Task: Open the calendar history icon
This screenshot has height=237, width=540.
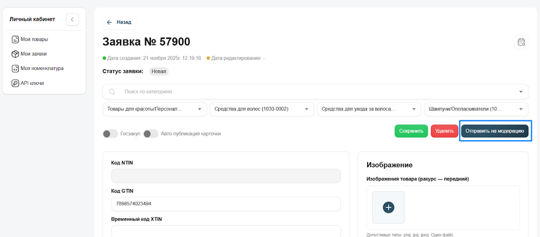Action: point(521,42)
